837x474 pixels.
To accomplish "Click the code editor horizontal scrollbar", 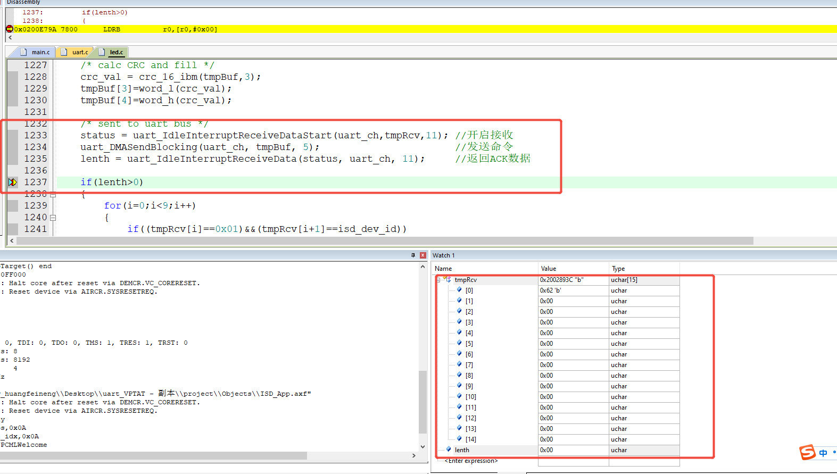I will click(x=385, y=240).
